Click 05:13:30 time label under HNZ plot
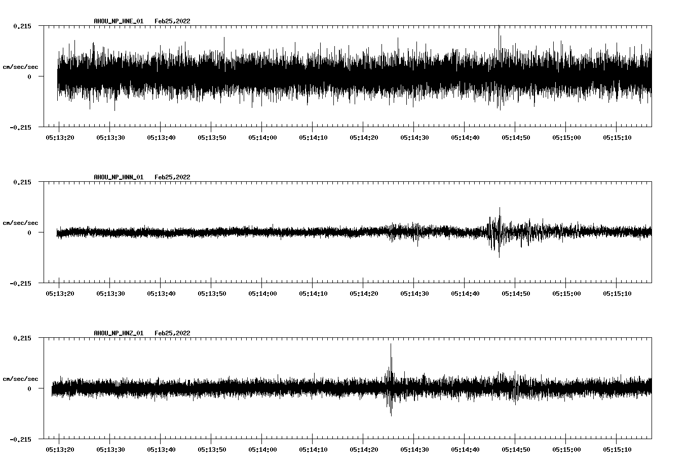 [110, 449]
